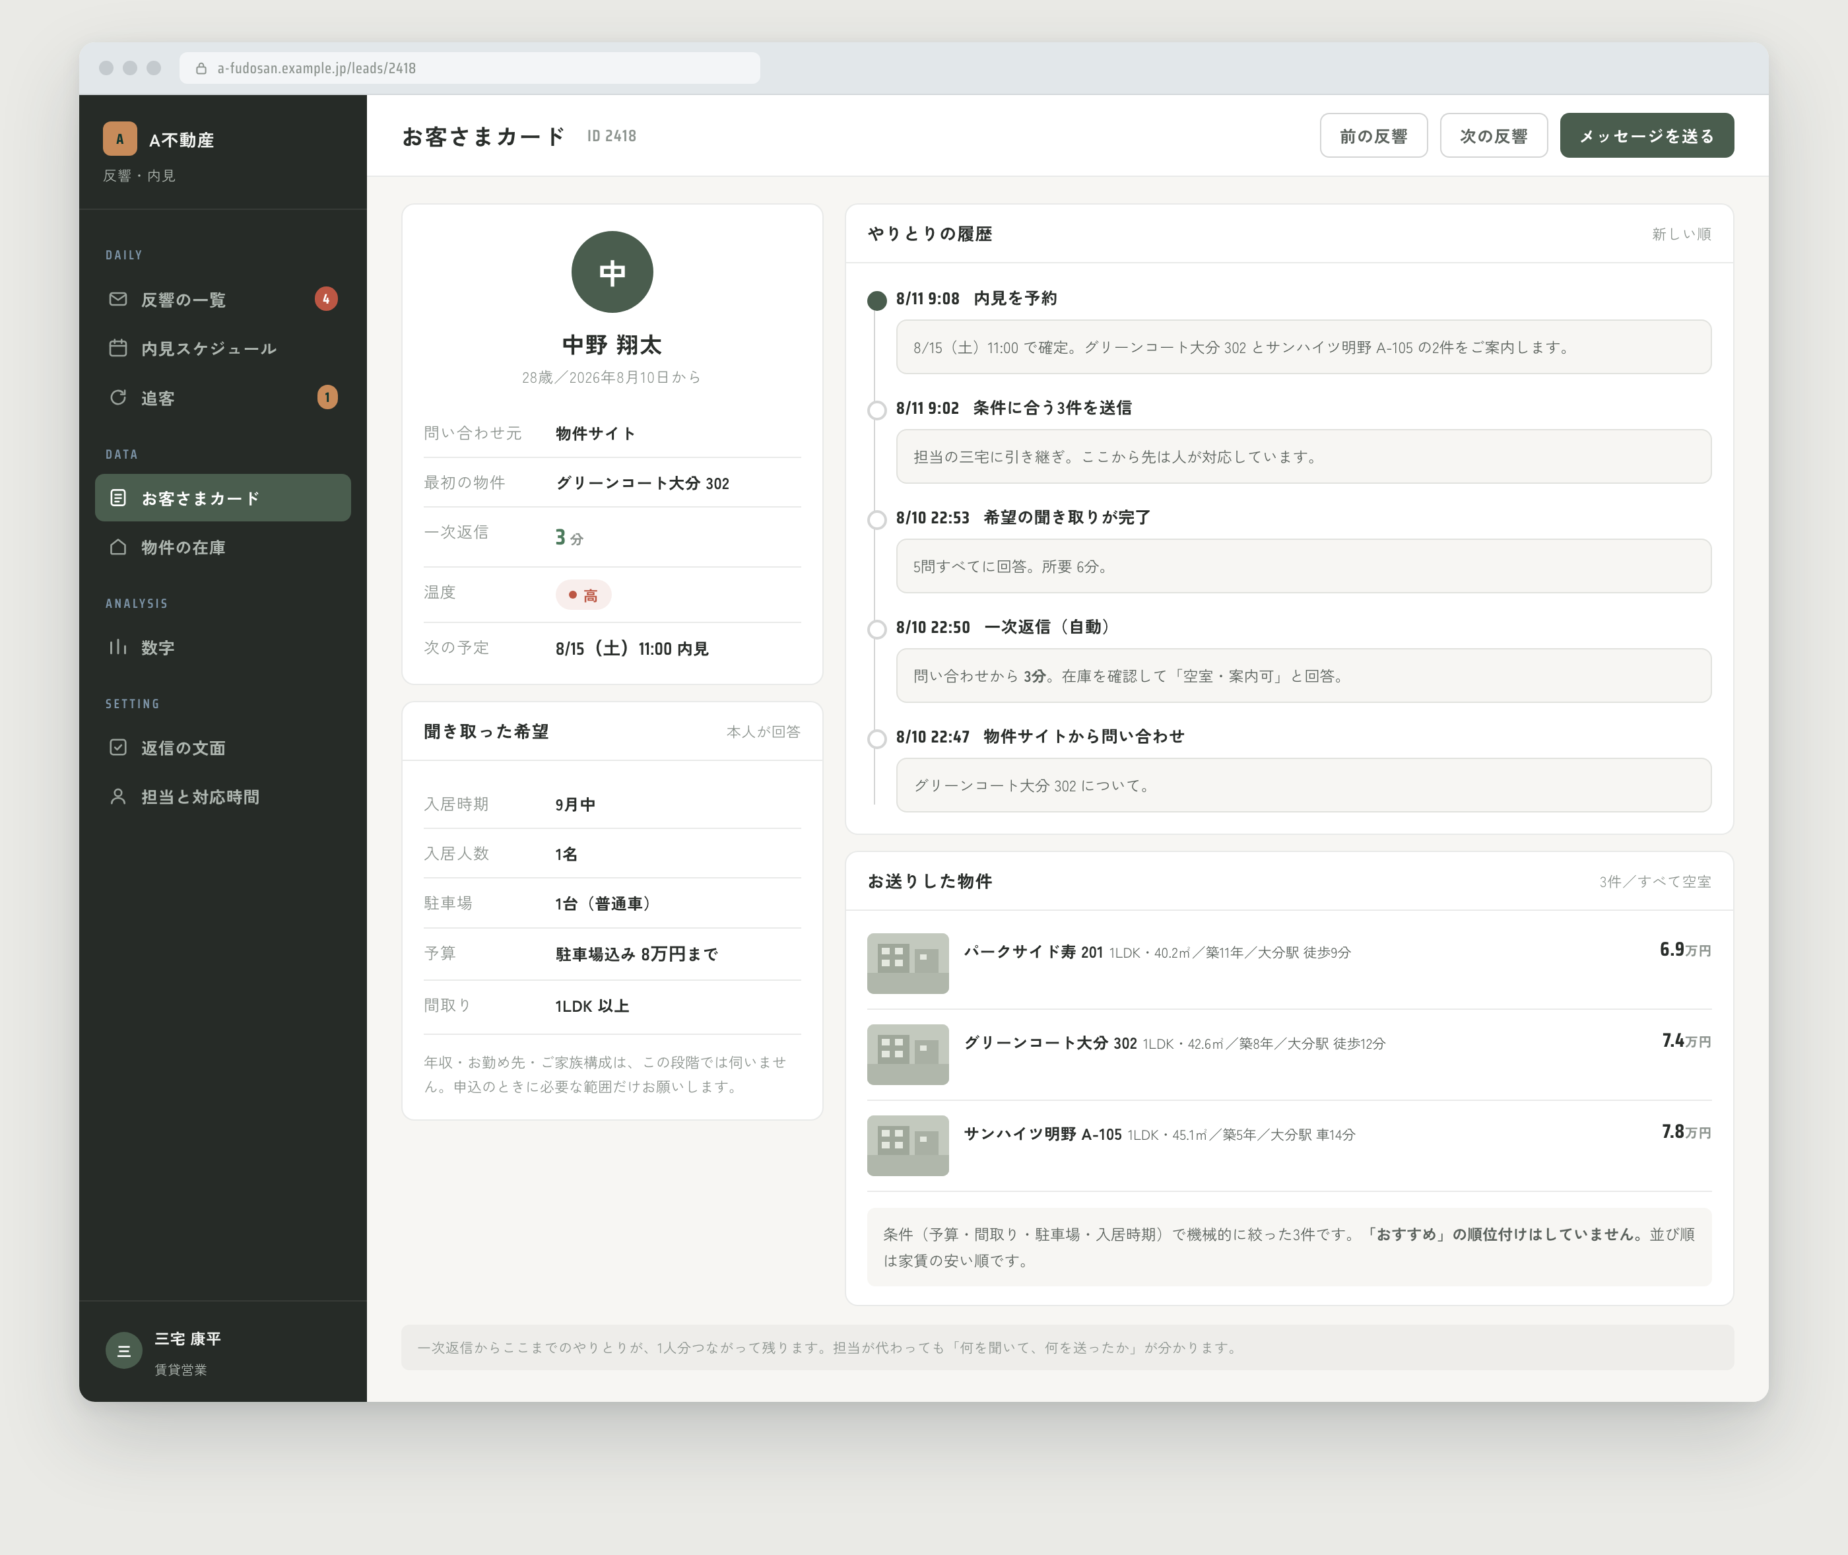Image resolution: width=1848 pixels, height=1555 pixels.
Task: Click the note グリーンコート大分 302 について
Action: coord(1303,785)
